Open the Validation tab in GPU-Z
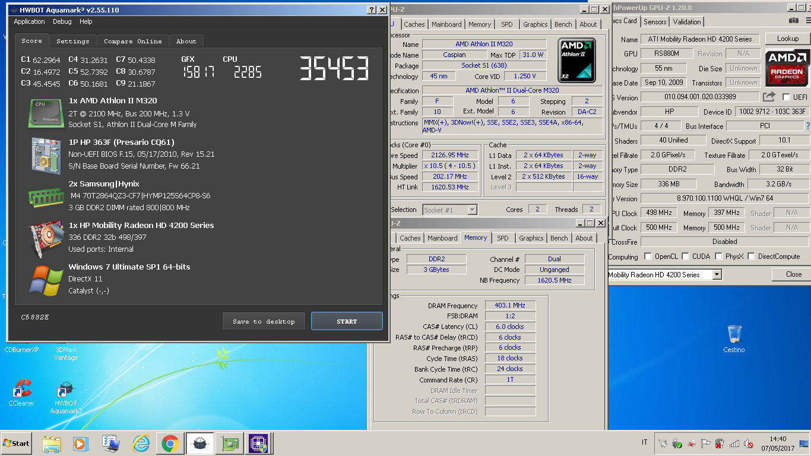The height and width of the screenshot is (456, 811). click(687, 22)
